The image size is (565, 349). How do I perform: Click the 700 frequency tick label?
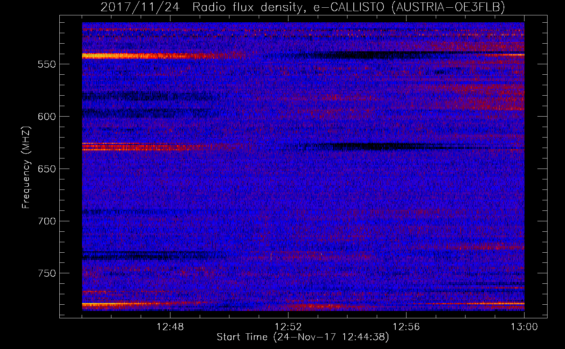pos(47,221)
